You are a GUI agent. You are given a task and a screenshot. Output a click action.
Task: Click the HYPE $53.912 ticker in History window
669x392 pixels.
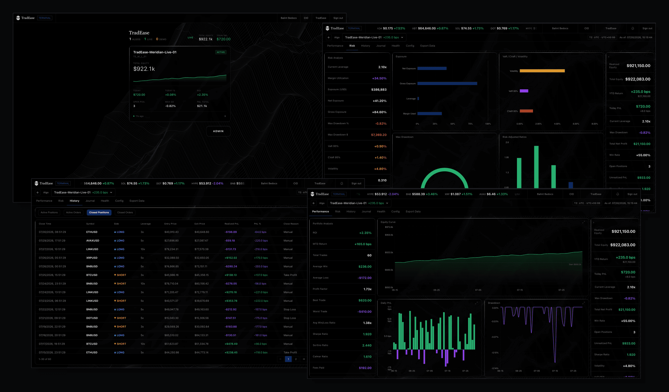coord(207,183)
